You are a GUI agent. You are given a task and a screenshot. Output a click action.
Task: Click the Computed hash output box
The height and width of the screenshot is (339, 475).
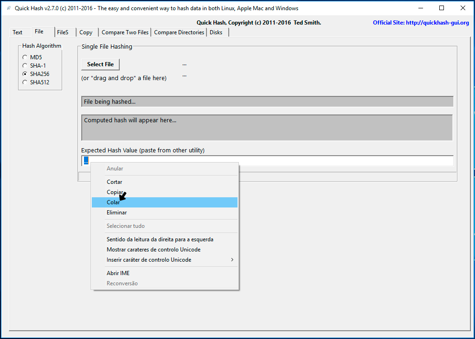point(267,128)
